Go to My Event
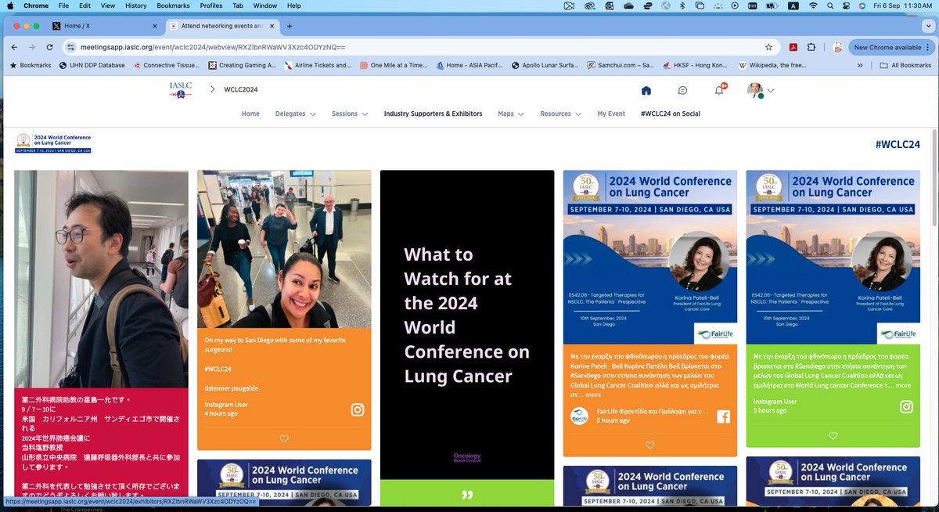Screen dimensions: 939x512 point(611,114)
